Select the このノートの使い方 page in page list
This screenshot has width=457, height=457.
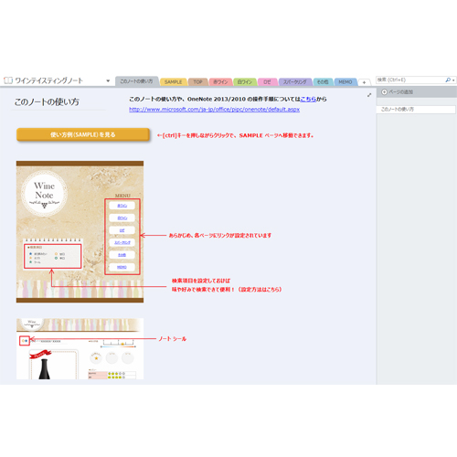click(x=416, y=110)
